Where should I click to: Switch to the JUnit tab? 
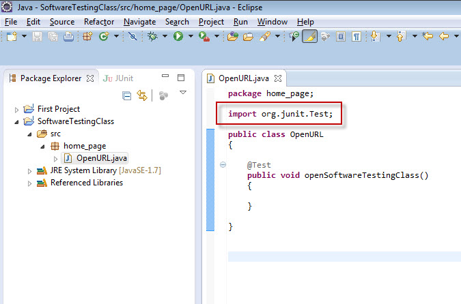(x=118, y=78)
